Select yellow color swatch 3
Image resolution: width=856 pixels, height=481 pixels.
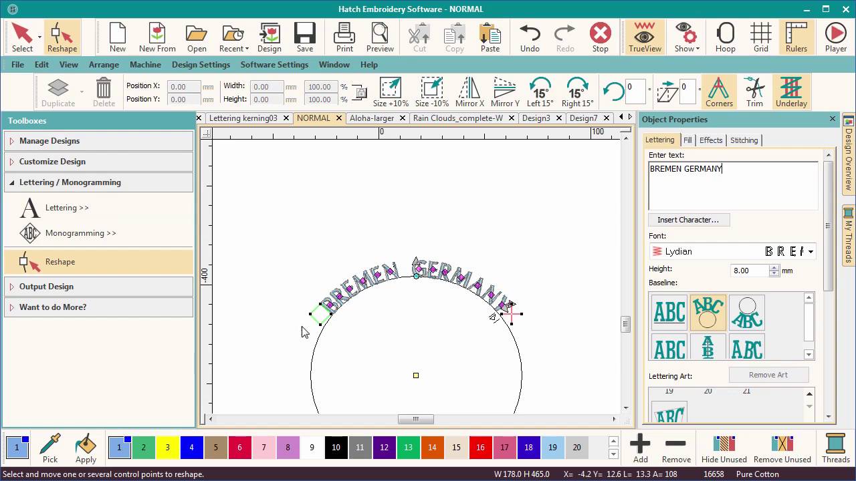(167, 448)
